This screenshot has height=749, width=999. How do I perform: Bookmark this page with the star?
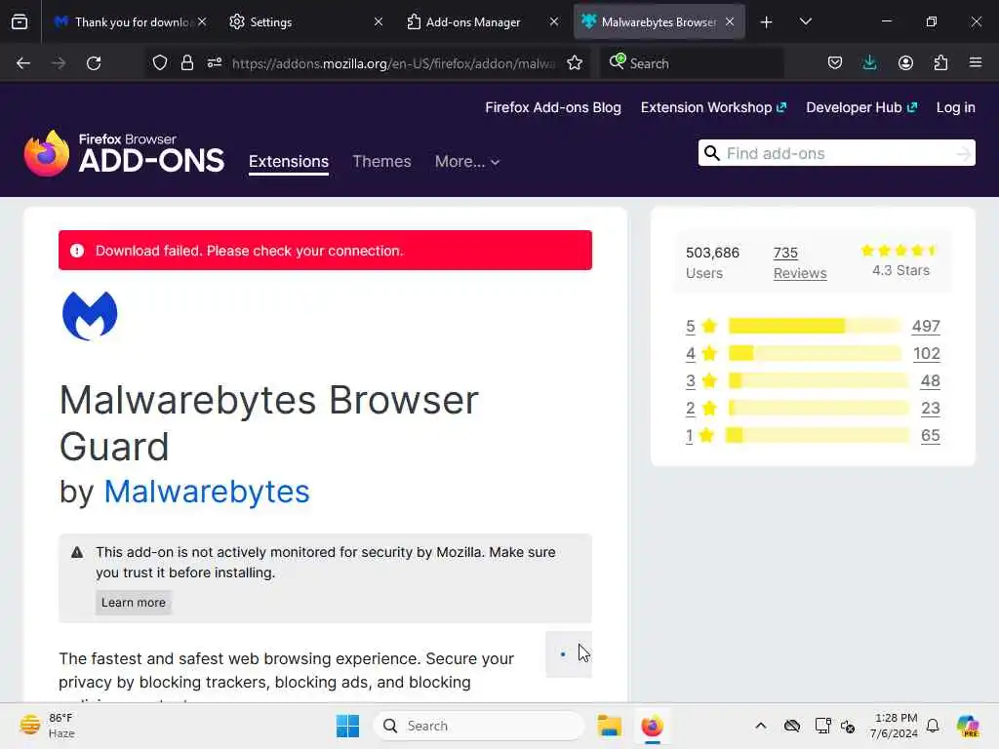tap(575, 62)
